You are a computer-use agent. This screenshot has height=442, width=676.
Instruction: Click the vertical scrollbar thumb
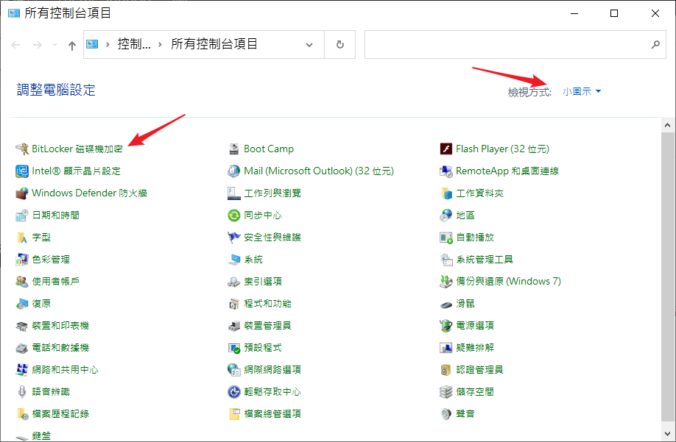667,277
